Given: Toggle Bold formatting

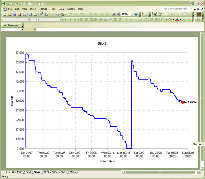Looking at the screenshot, I should [x=65, y=20].
